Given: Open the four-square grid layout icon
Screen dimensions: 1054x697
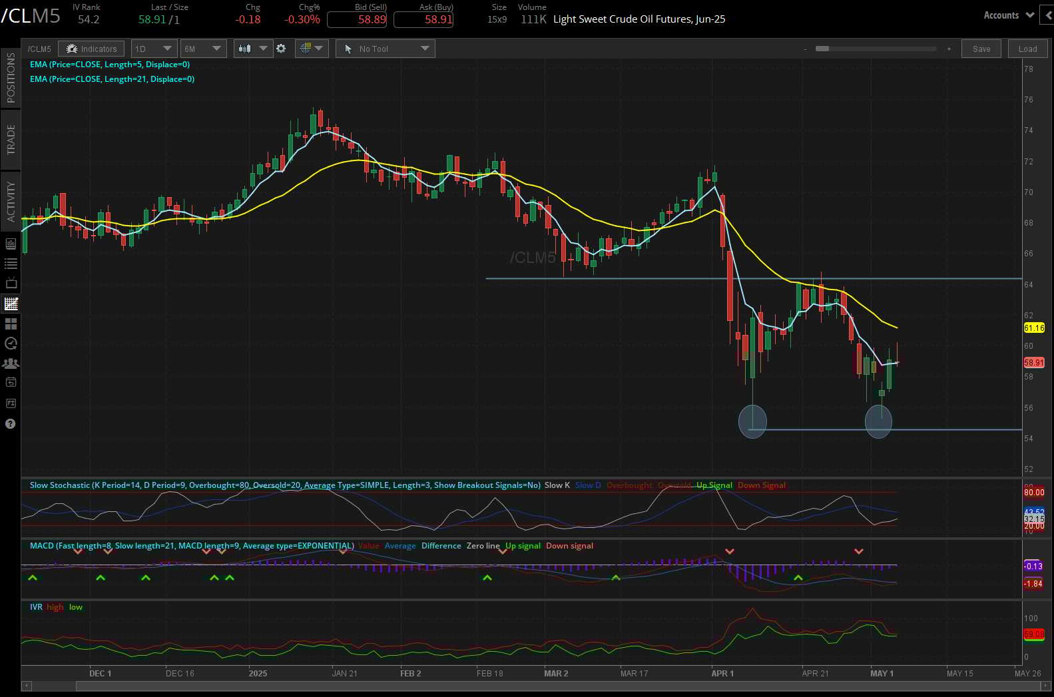Looking at the screenshot, I should pos(11,324).
